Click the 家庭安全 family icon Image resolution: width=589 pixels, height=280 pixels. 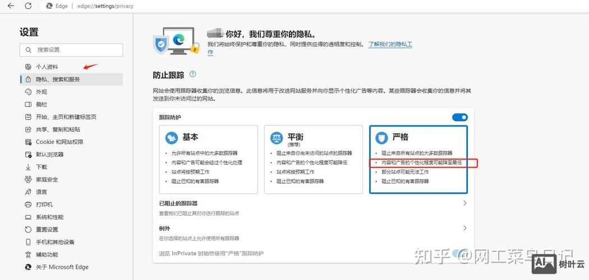coord(28,180)
